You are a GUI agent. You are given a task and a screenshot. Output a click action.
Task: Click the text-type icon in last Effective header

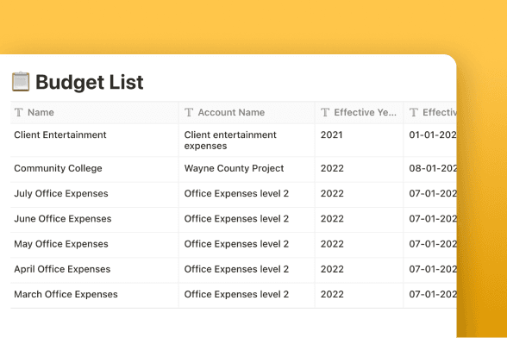click(414, 112)
